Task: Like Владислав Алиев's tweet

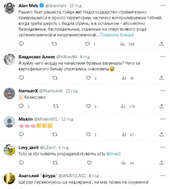Action: pyautogui.click(x=88, y=78)
